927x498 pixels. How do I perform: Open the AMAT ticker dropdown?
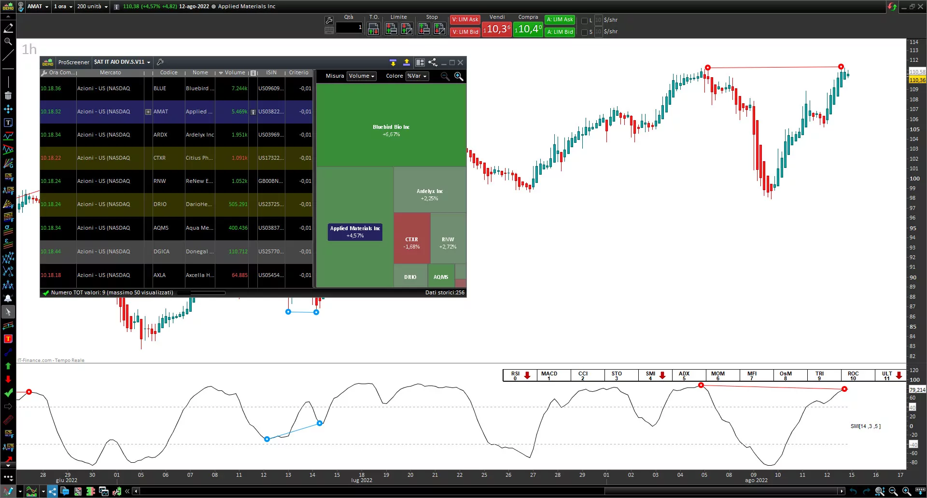(38, 6)
